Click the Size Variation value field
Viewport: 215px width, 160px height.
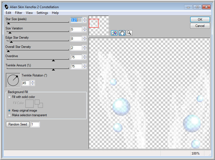point(76,29)
